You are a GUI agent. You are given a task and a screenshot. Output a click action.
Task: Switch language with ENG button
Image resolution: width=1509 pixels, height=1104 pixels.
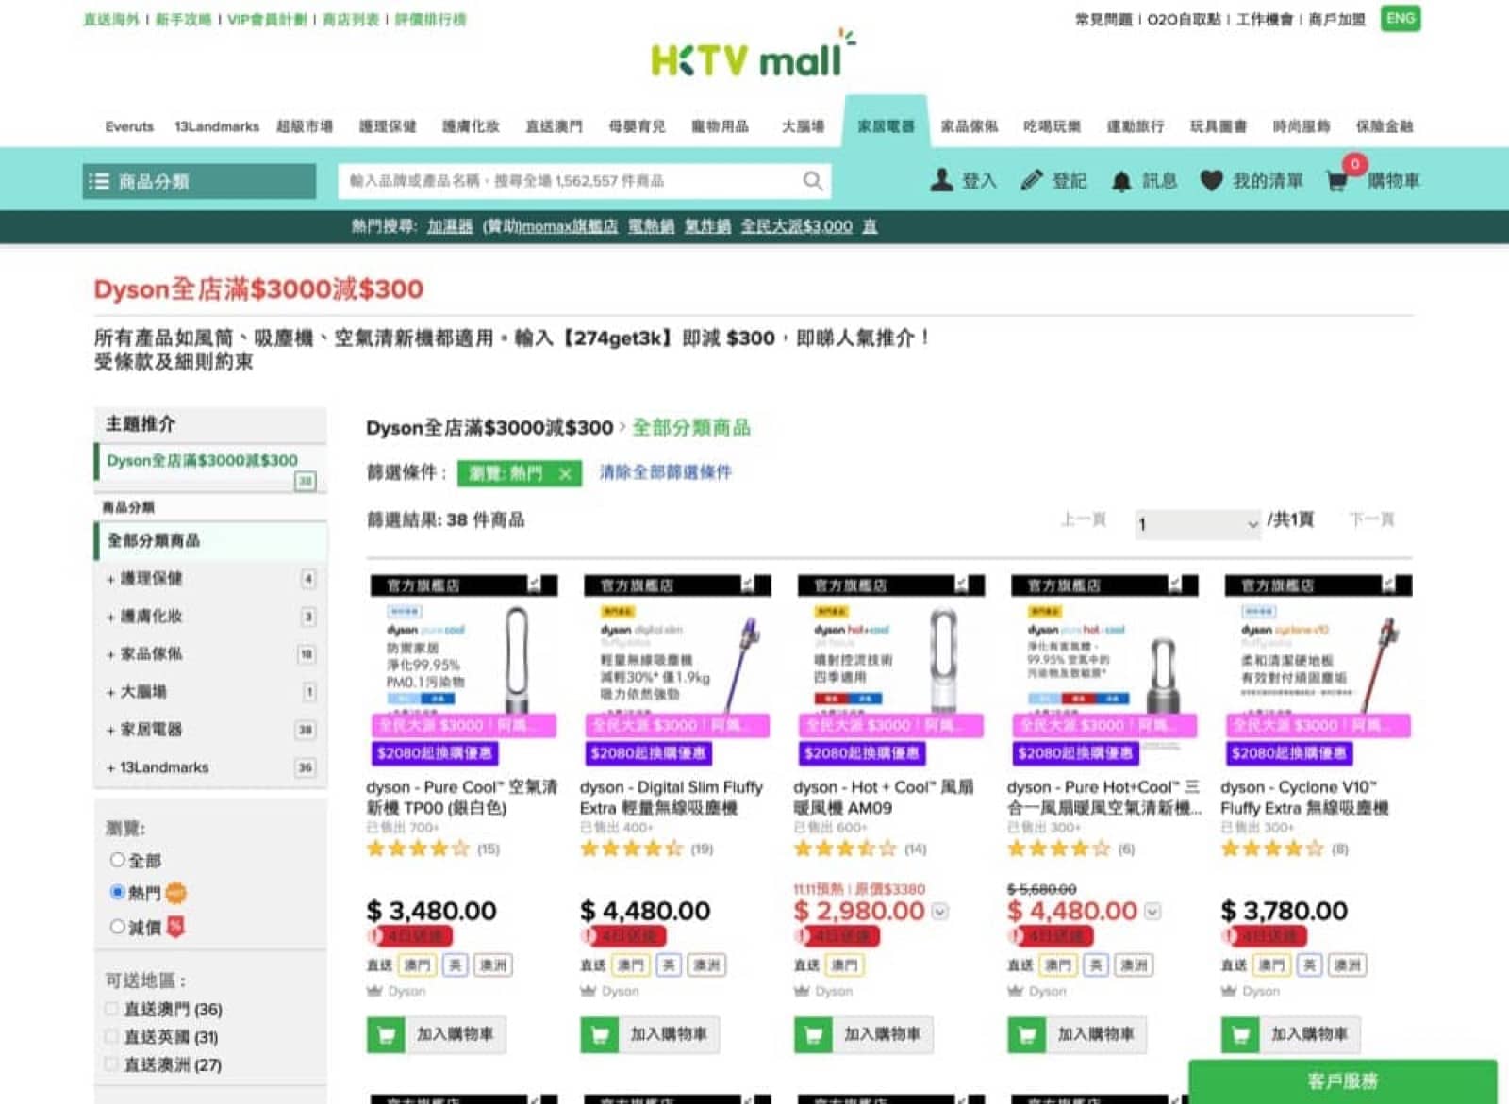pos(1401,19)
